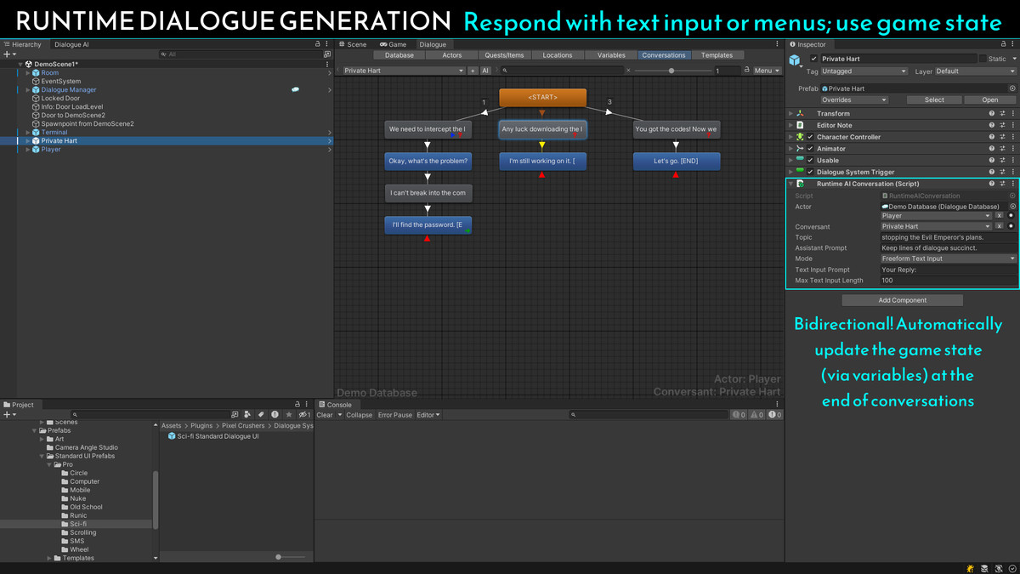Toggle console Collapse button
Screen dimensions: 1020x574
360,415
